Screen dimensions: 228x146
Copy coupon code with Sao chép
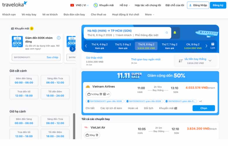coord(52,57)
